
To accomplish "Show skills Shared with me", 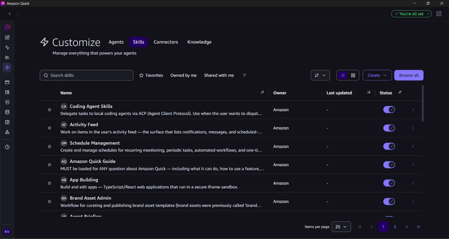I will click(219, 75).
